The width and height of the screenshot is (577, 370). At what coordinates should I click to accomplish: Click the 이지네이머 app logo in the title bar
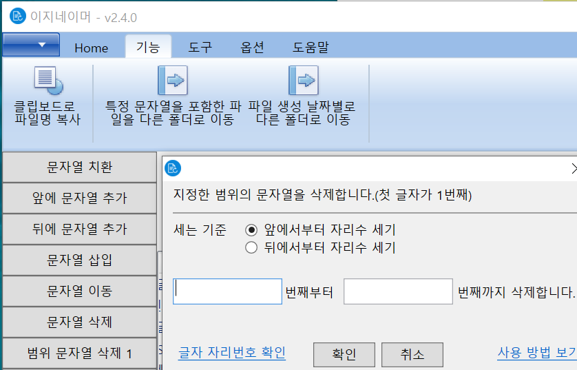[x=18, y=17]
